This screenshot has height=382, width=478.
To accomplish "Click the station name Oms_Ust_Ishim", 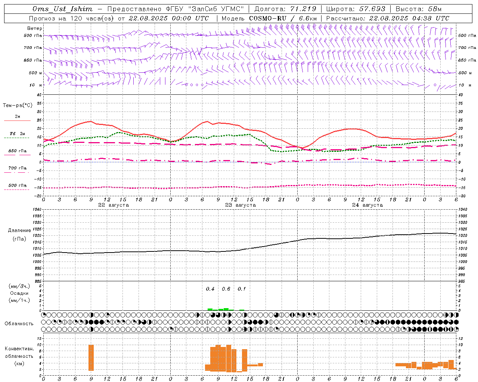I will pyautogui.click(x=62, y=9).
